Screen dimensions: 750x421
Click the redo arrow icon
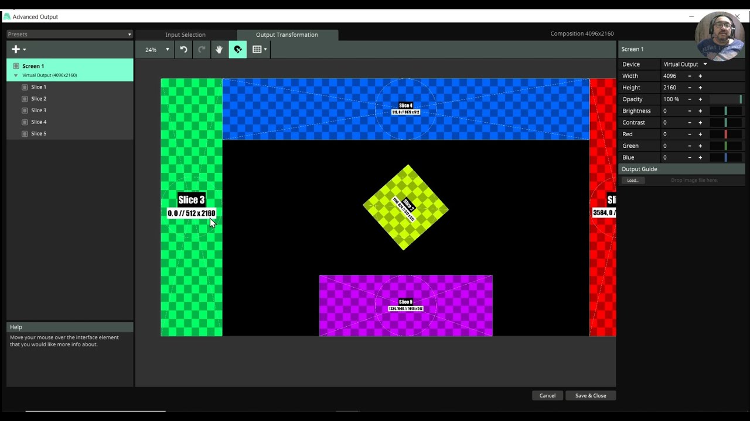click(x=202, y=50)
